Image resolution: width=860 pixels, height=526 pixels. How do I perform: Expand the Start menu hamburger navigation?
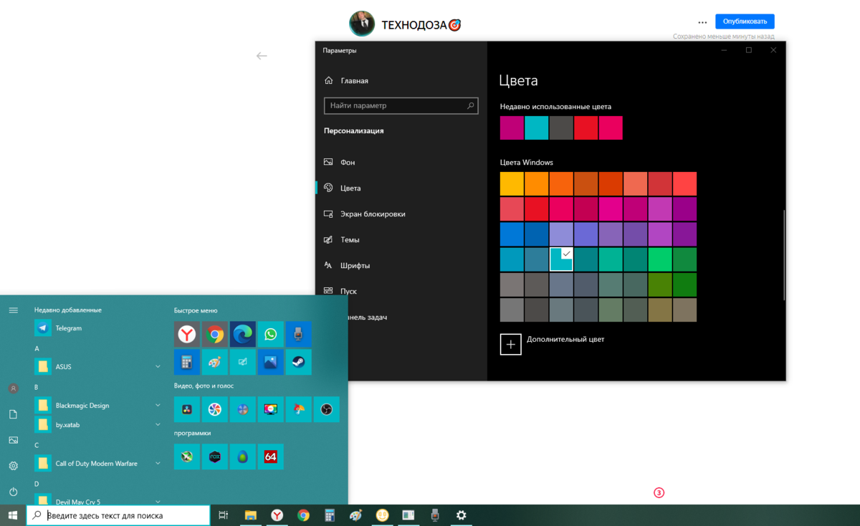(x=13, y=310)
